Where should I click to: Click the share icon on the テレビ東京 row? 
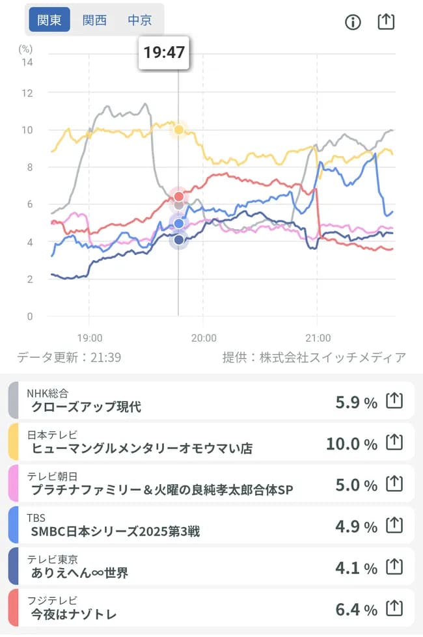394,568
